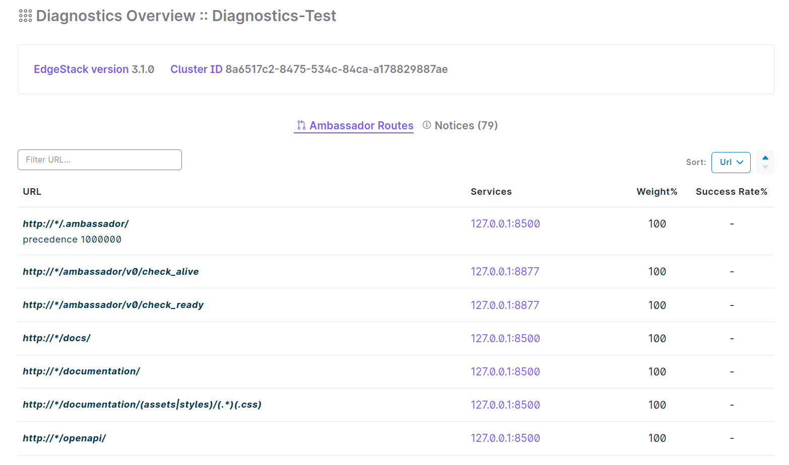789x465 pixels.
Task: Select the http://*/docs/ URL
Action: point(56,338)
